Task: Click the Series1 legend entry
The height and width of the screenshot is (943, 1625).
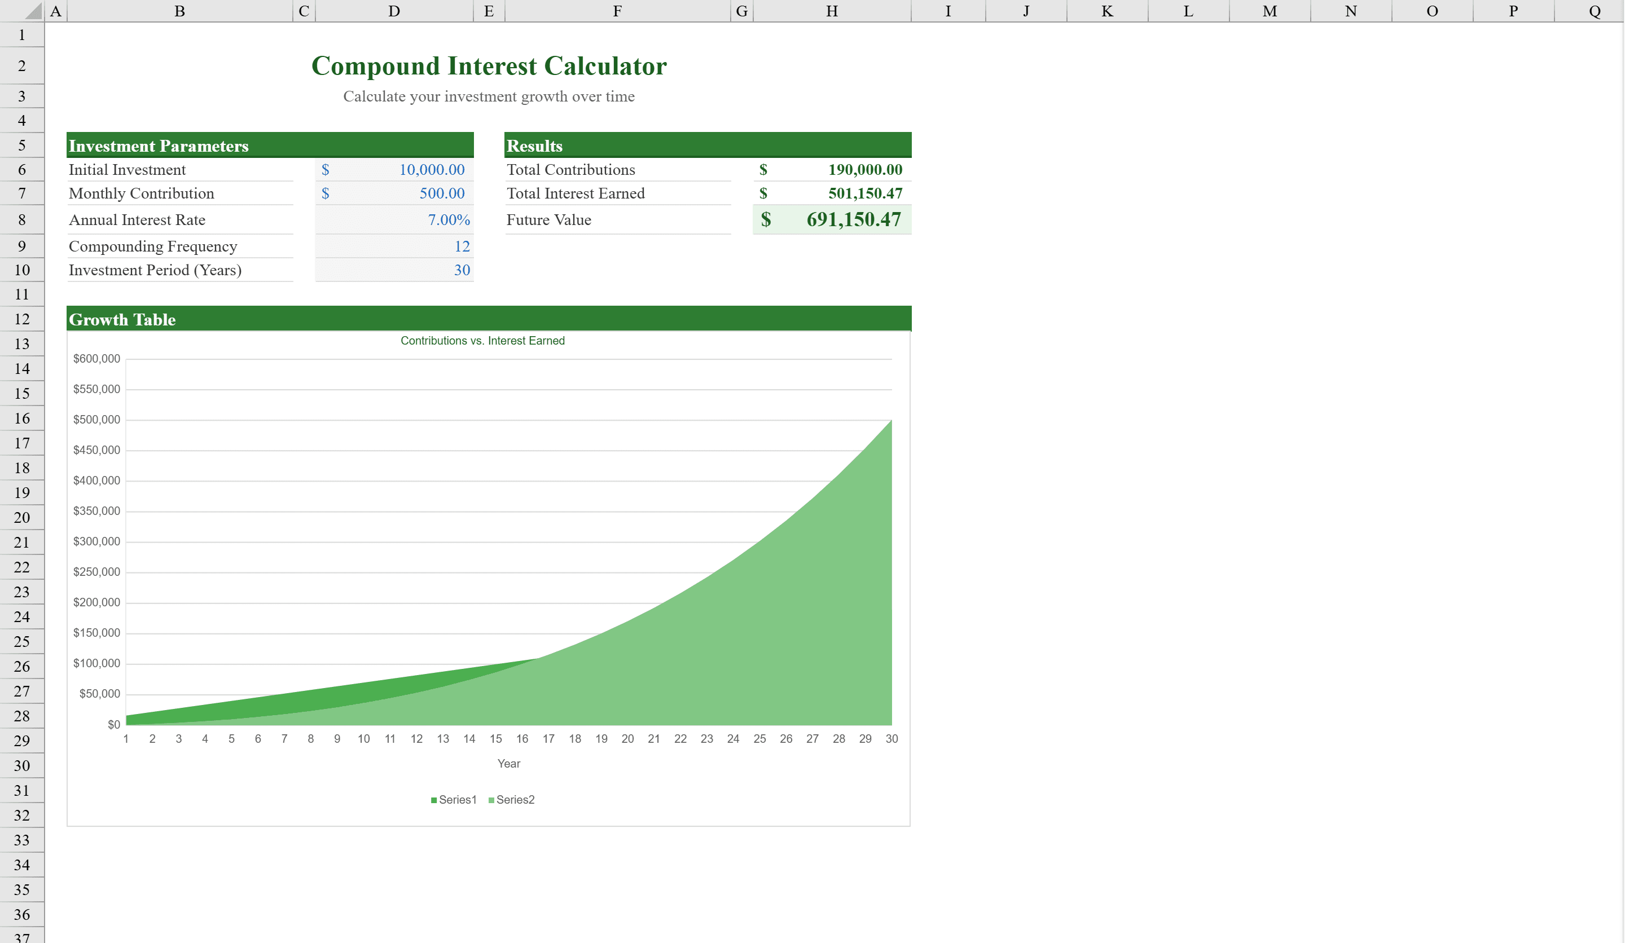Action: (x=455, y=800)
